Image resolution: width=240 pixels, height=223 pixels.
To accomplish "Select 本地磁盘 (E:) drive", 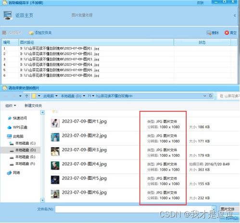I will click(23, 157).
